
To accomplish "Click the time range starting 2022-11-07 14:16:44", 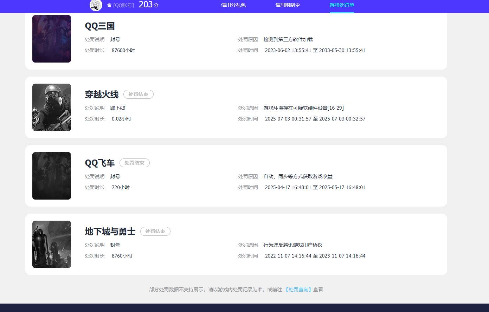I will [x=315, y=256].
